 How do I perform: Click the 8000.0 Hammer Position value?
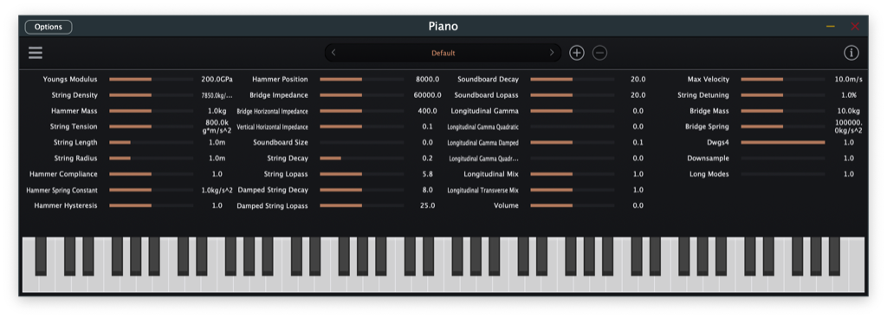coord(428,79)
